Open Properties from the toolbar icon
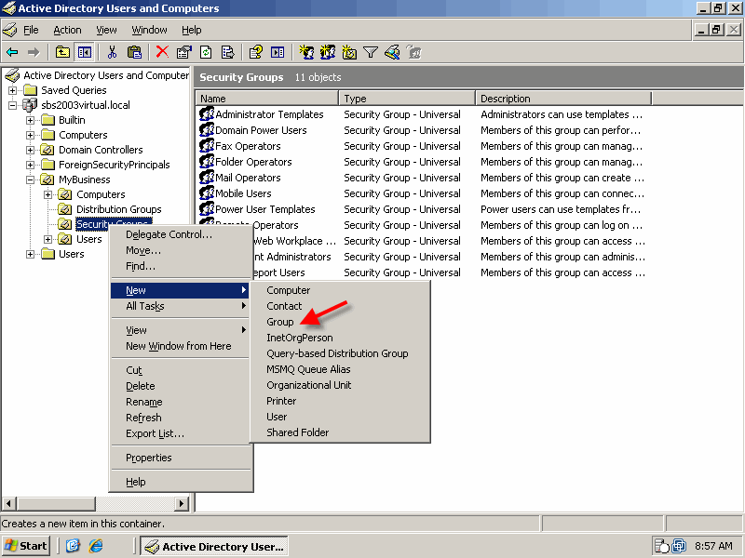Image resolution: width=745 pixels, height=558 pixels. click(x=183, y=52)
